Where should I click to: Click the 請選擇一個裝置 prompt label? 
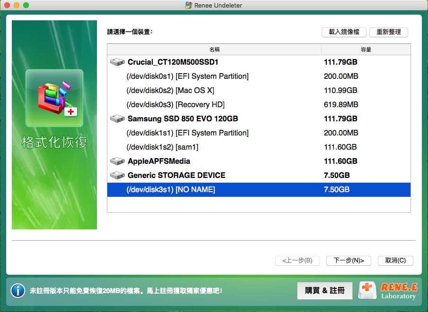click(x=130, y=32)
